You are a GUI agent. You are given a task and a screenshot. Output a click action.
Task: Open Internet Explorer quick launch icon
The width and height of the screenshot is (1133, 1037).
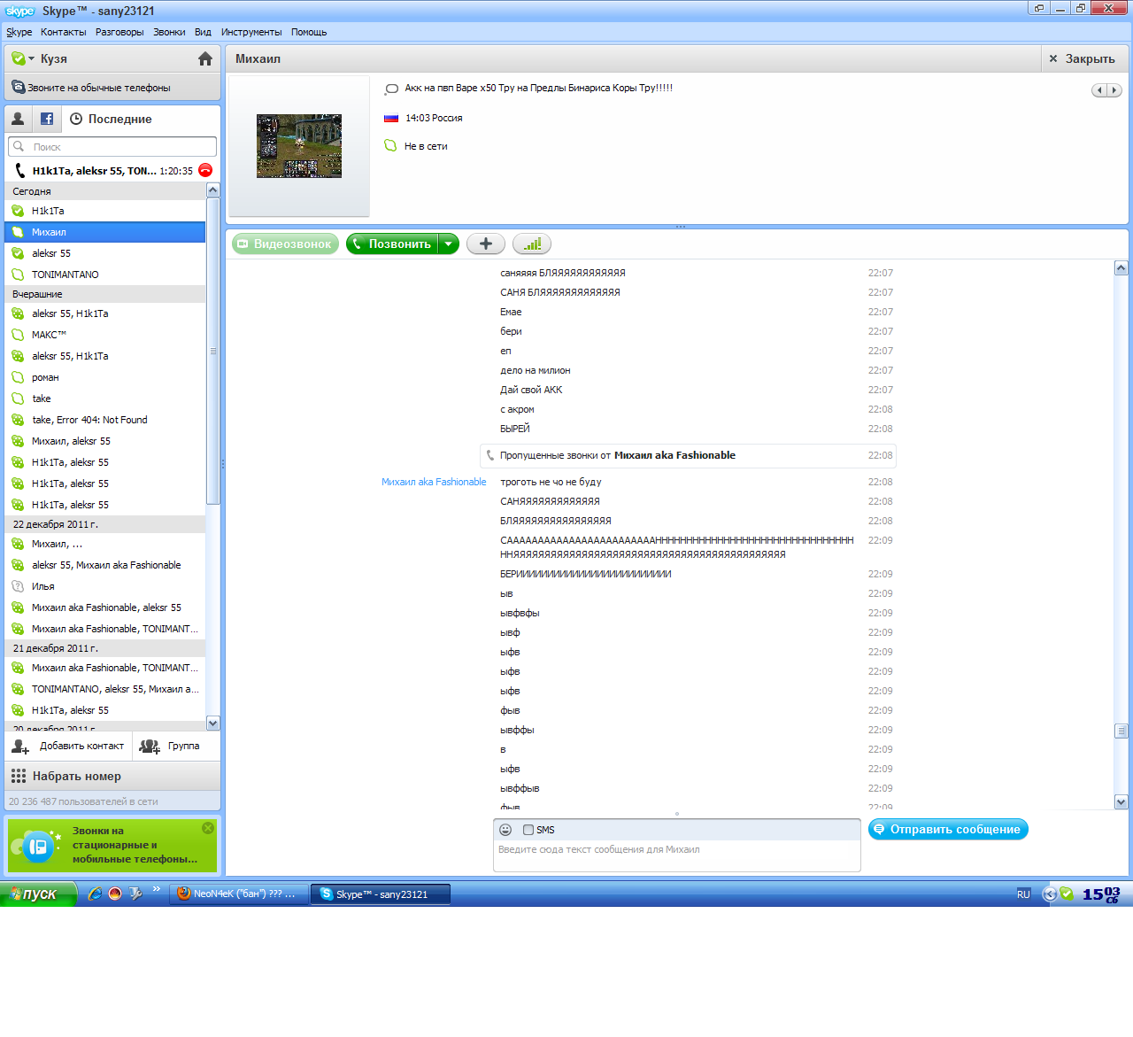point(95,894)
